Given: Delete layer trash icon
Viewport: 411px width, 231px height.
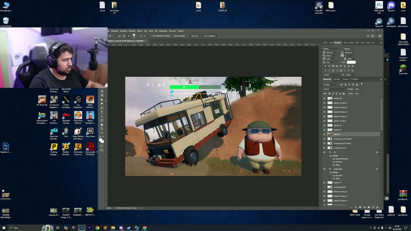Looking at the screenshot, I should pyautogui.click(x=377, y=207).
